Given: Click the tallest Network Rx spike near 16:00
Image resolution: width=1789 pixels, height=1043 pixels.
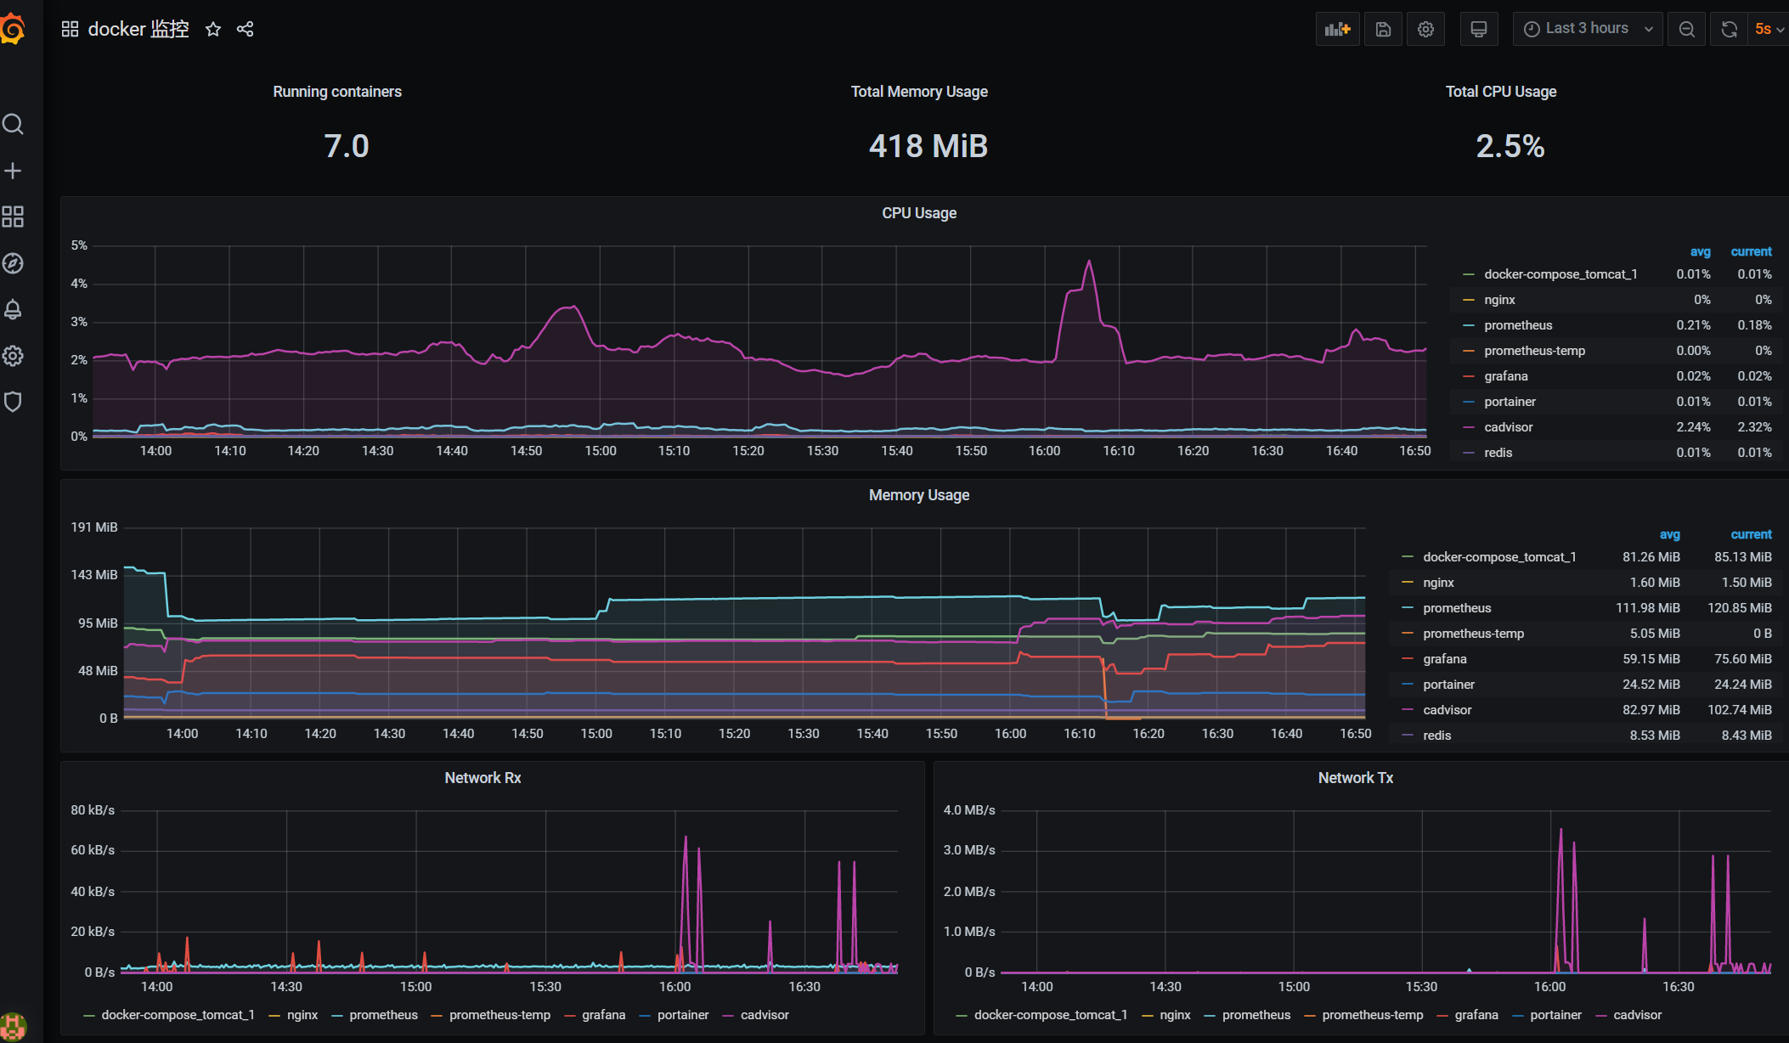Looking at the screenshot, I should [686, 837].
